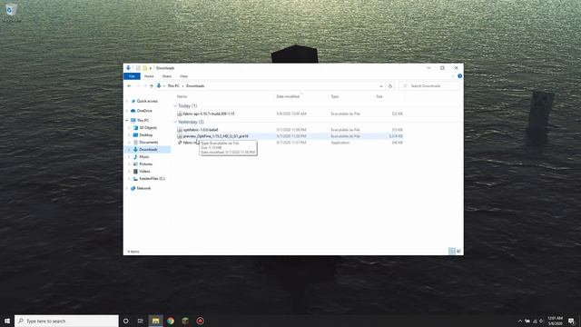Sort by Size column header
Screen dimensions: 581x327
coord(379,97)
